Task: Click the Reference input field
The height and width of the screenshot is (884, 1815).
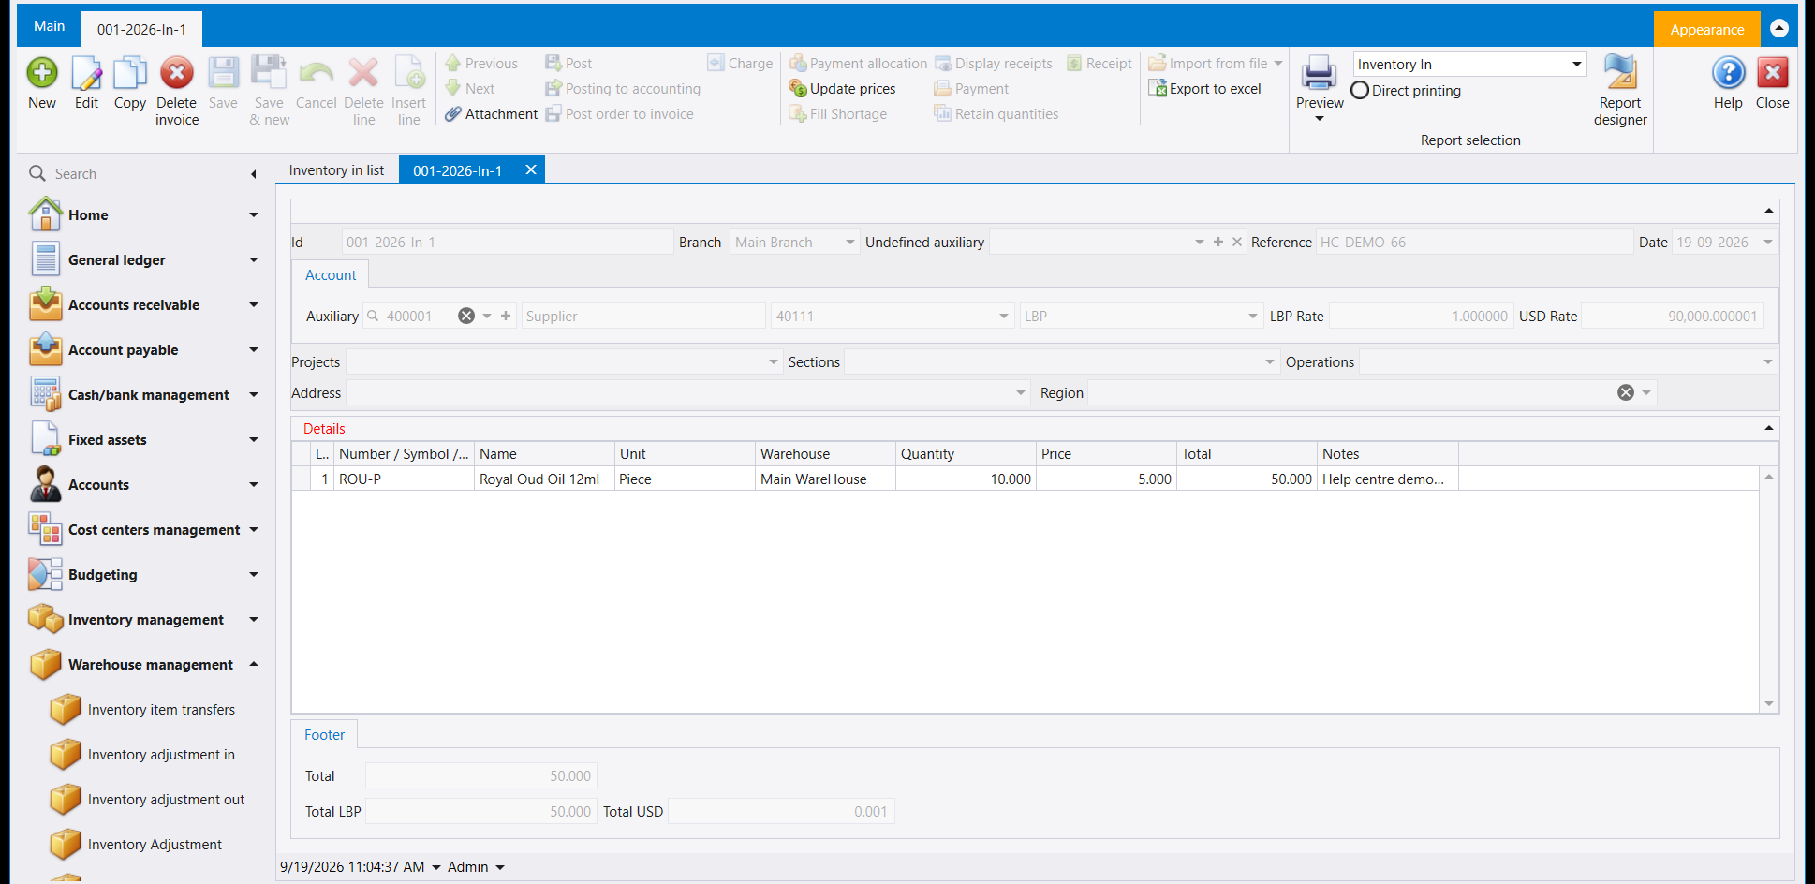Action: pyautogui.click(x=1474, y=243)
